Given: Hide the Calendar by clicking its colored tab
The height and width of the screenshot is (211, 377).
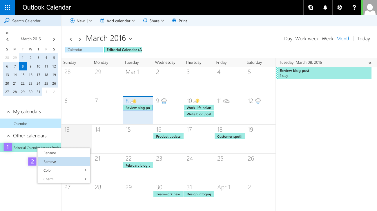Looking at the screenshot, I should (x=84, y=50).
